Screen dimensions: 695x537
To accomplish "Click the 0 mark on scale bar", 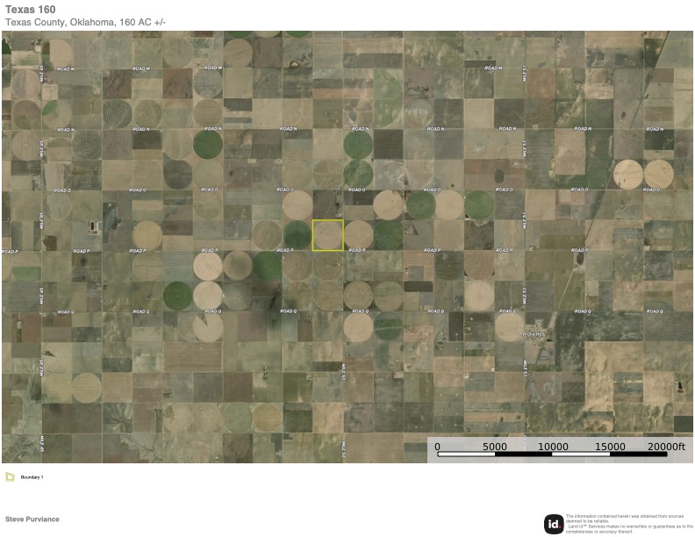I will (438, 447).
